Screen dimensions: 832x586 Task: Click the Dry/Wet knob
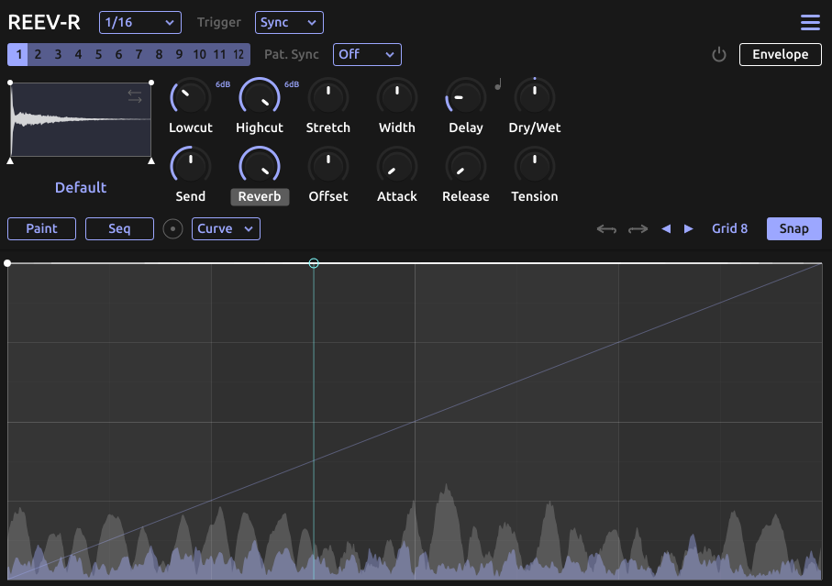[x=535, y=96]
